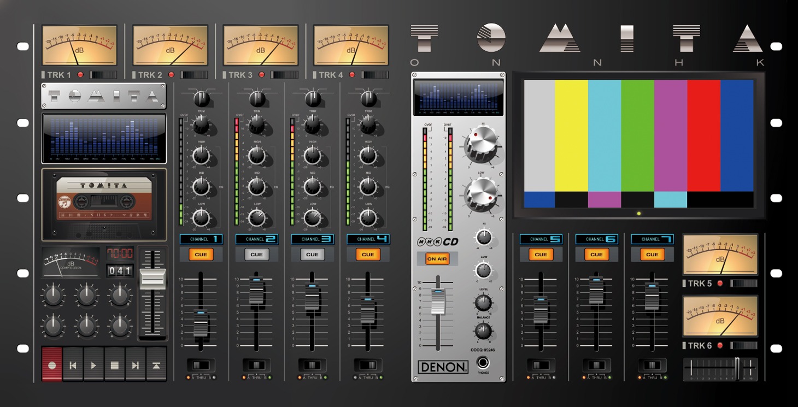
Task: Click the dB COMPRESSION meter
Action: pyautogui.click(x=71, y=262)
